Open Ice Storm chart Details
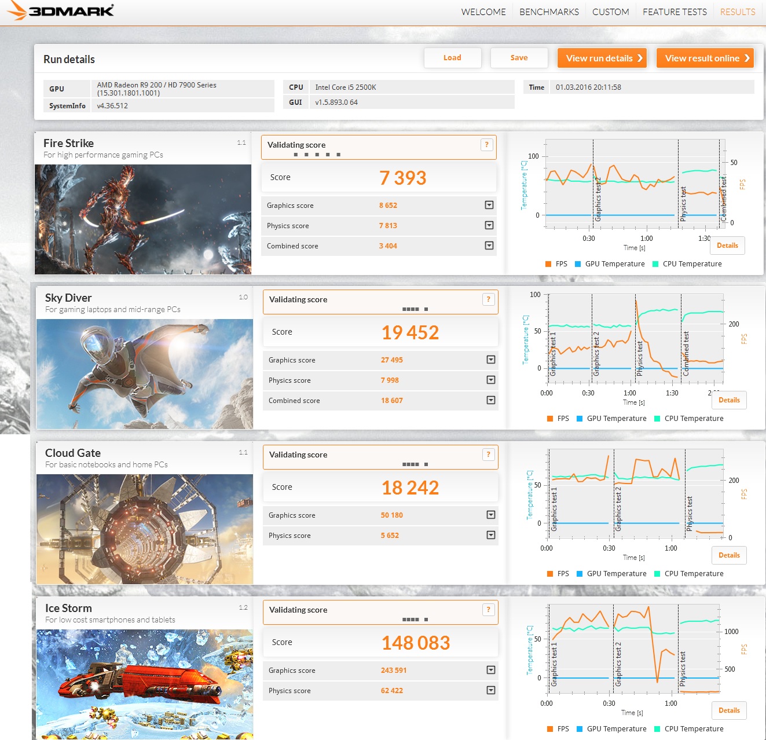Viewport: 766px width, 740px height. [x=729, y=710]
